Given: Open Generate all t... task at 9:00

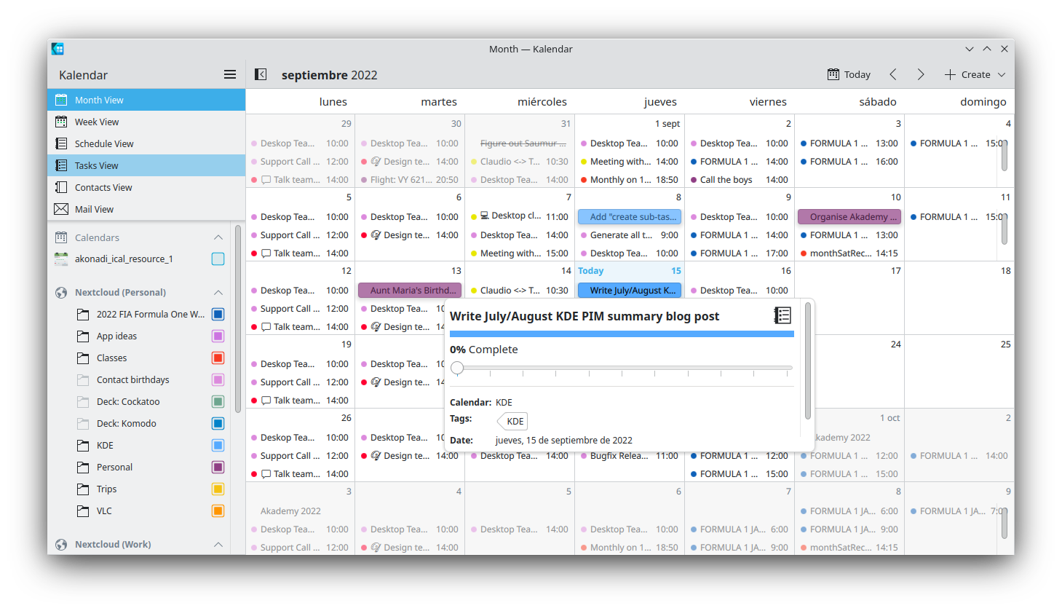Looking at the screenshot, I should click(630, 234).
